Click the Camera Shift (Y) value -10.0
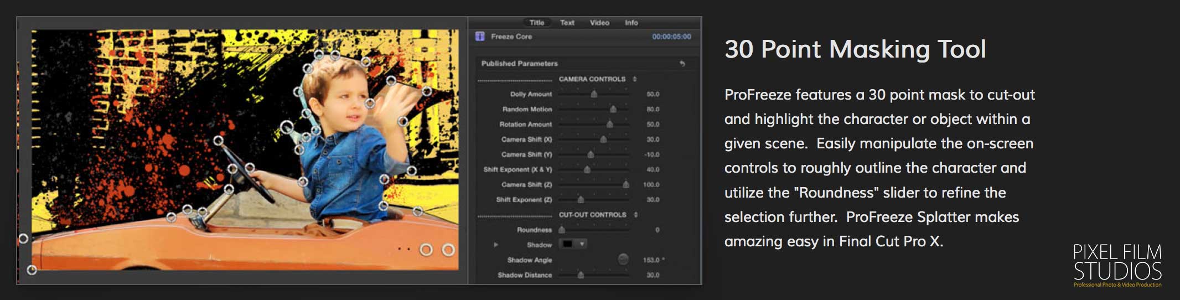The image size is (1180, 300). point(652,154)
